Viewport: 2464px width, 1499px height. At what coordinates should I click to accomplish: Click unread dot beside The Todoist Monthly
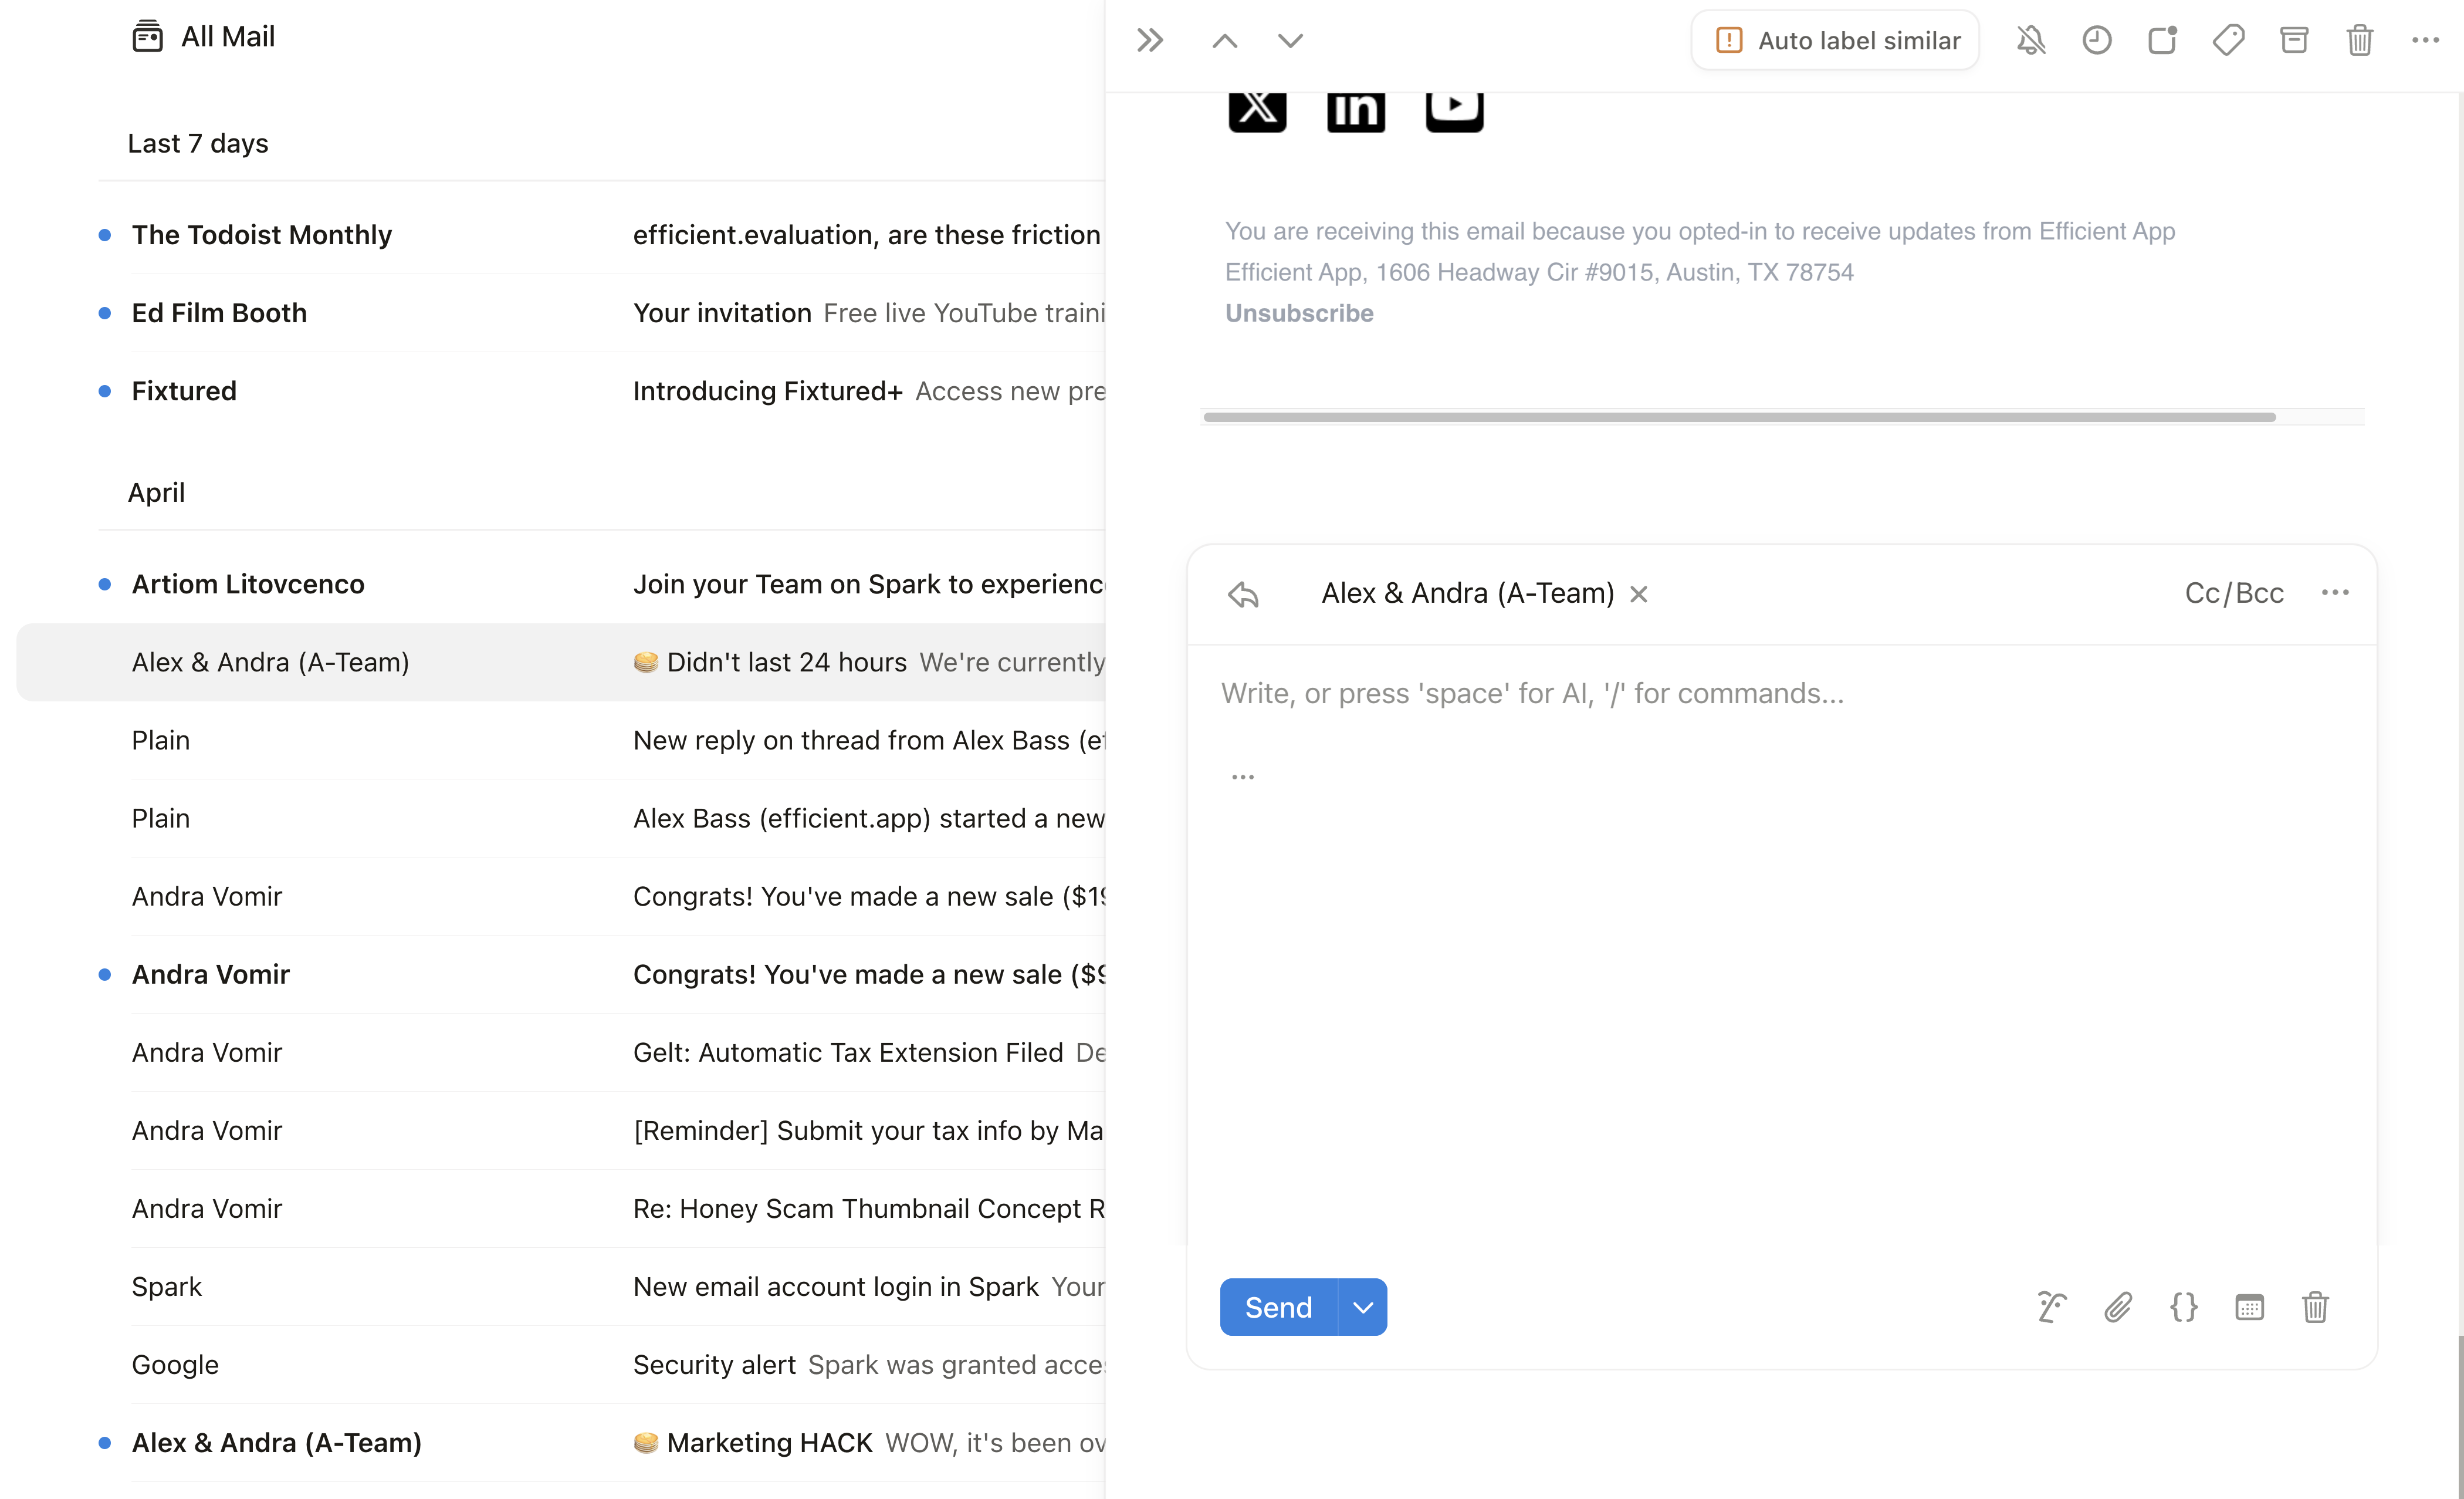pyautogui.click(x=104, y=235)
